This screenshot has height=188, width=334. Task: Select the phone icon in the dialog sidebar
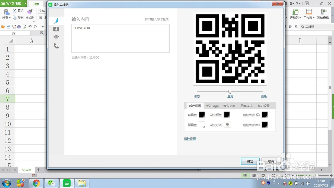click(x=56, y=46)
